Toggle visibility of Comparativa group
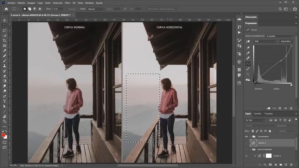Screen dimensions: 299x168 tap(246, 137)
